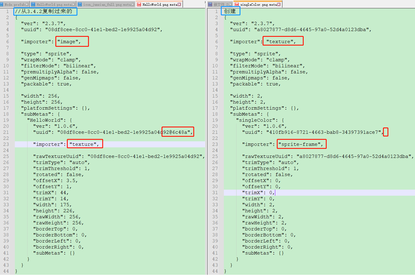Viewport: 415px width, 276px height.
Task: Click "filterMode": "bilinear" in the singleColor.png.meta pane
Action: click(x=268, y=66)
